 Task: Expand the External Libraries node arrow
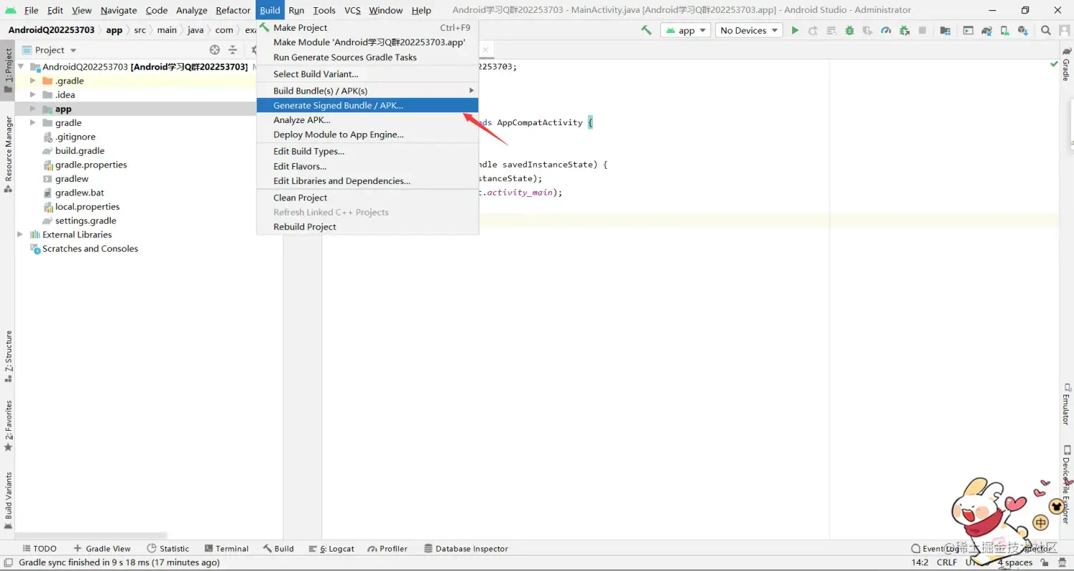click(x=20, y=235)
